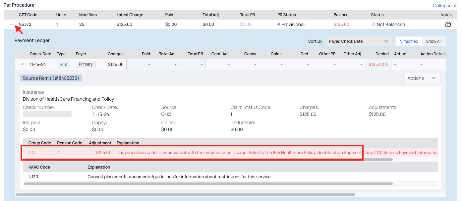Click the Modifiers value 25
Screen dimensions: 461x201
point(82,25)
